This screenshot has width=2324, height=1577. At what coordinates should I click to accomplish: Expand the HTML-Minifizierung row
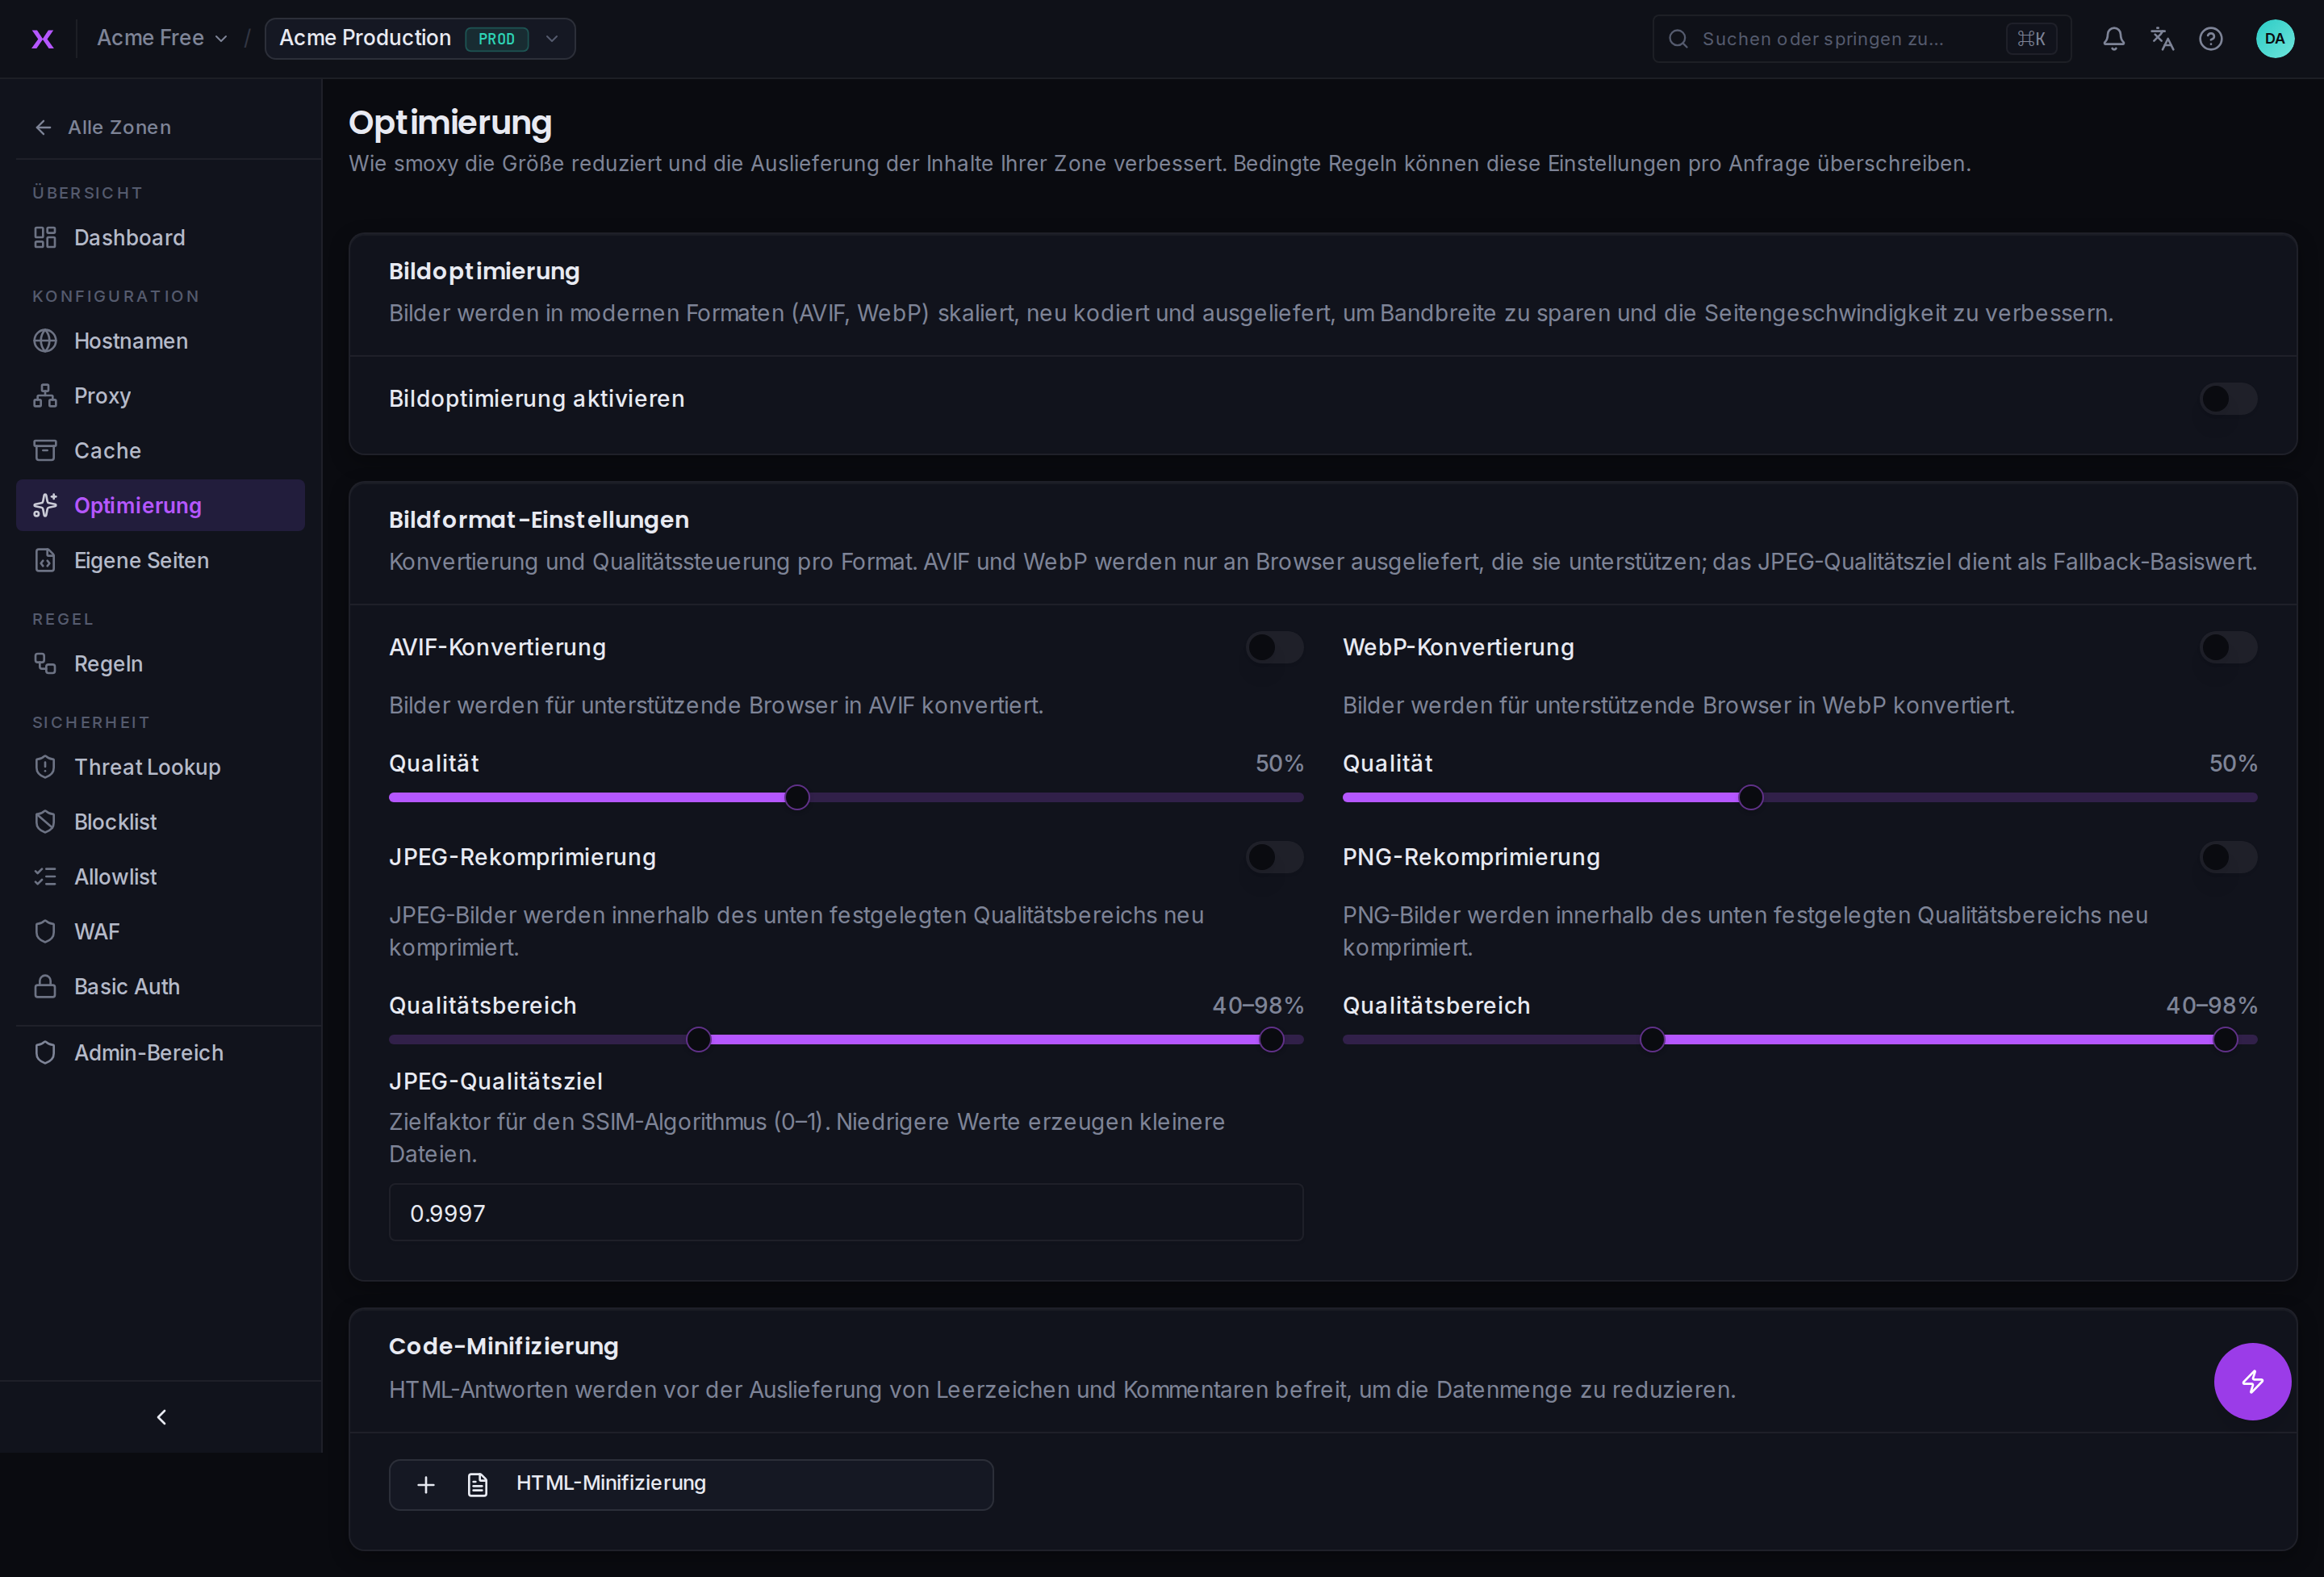pyautogui.click(x=691, y=1484)
